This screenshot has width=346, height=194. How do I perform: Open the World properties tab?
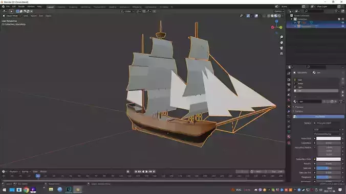pos(289,100)
